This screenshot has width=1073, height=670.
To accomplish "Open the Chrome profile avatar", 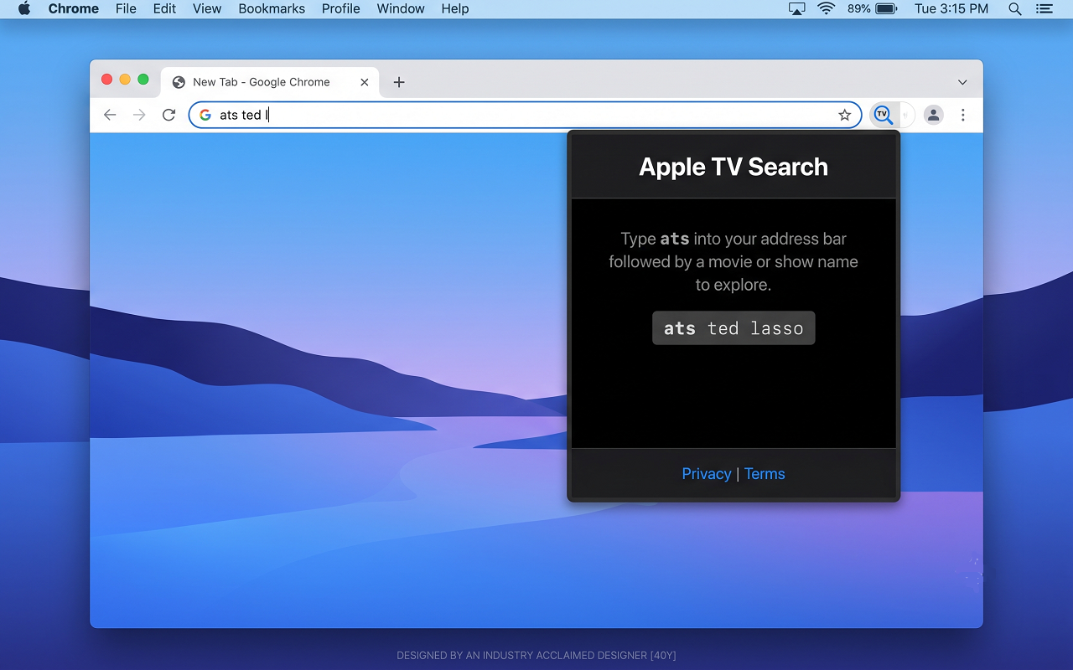I will [x=934, y=115].
